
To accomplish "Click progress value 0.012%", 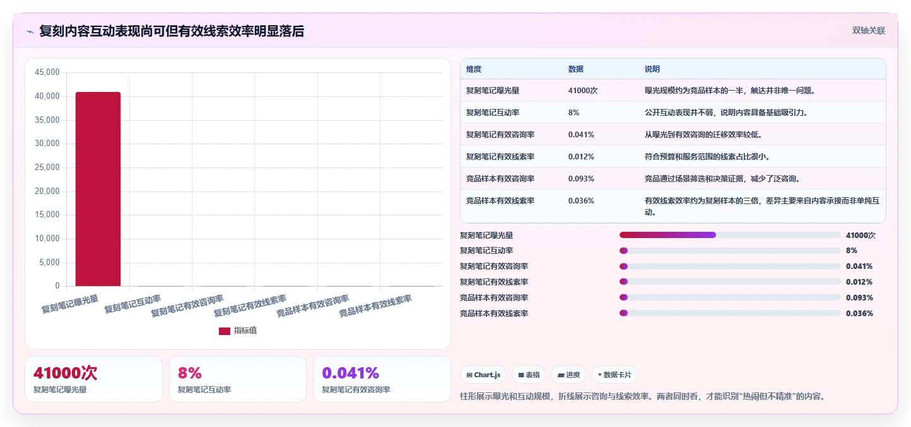I will [859, 282].
